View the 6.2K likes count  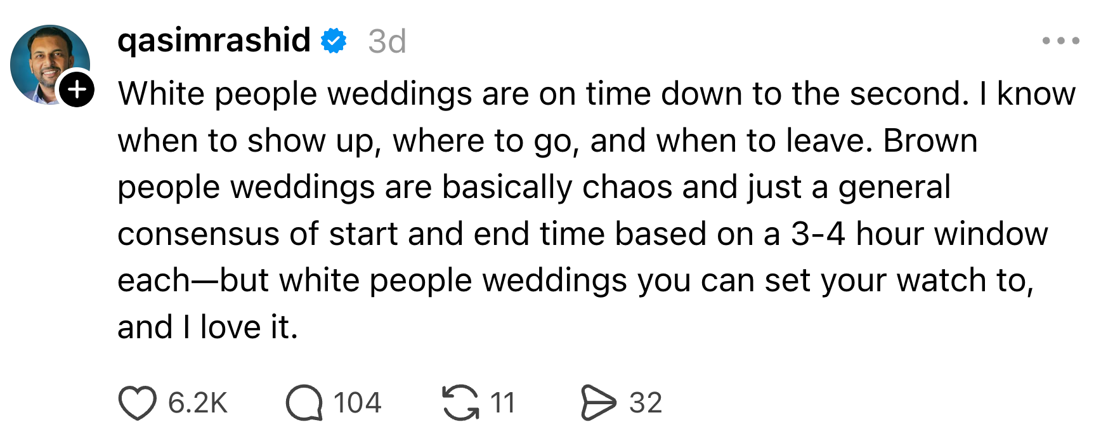(197, 403)
